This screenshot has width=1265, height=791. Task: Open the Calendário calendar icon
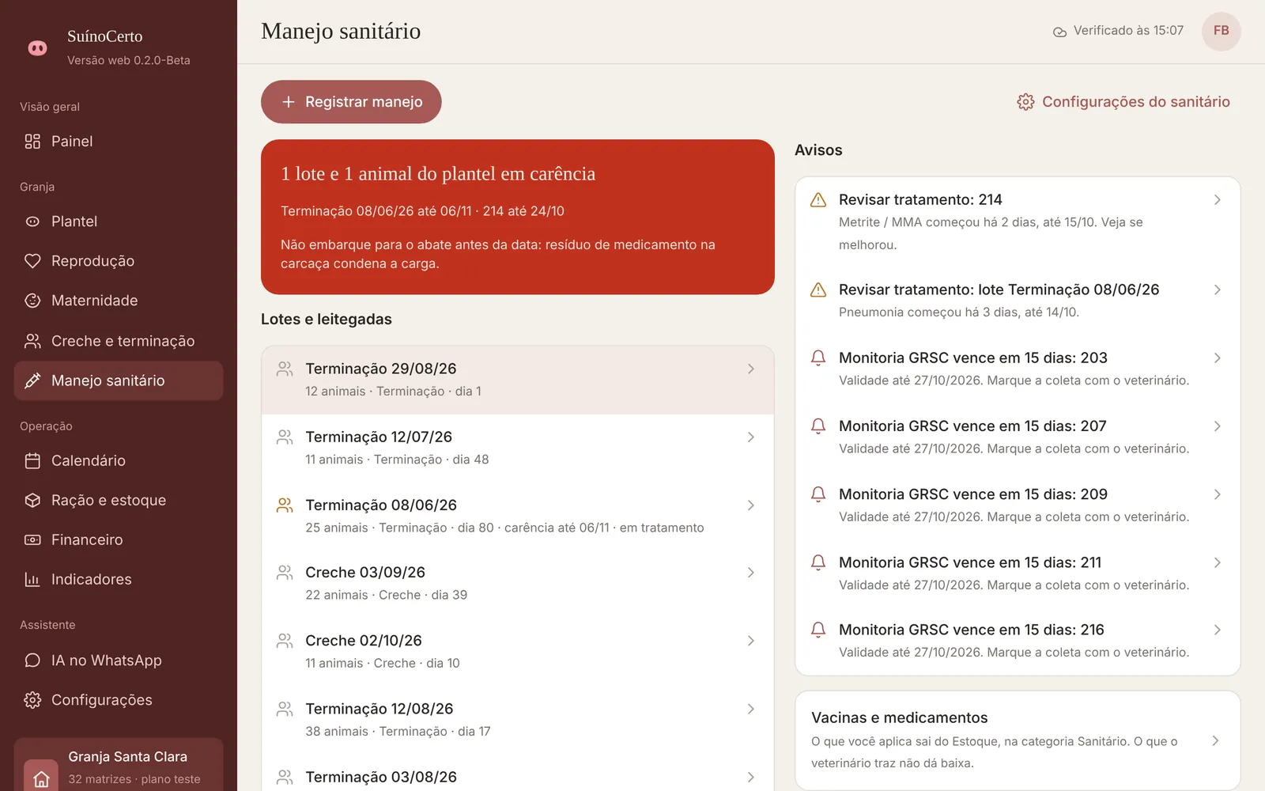tap(32, 460)
